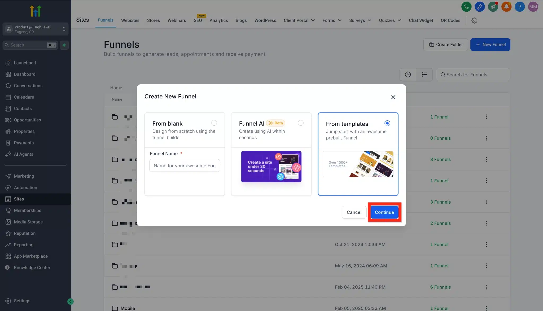Image resolution: width=543 pixels, height=311 pixels.
Task: Open the Product @ HighLevel account switcher
Action: pos(36,29)
